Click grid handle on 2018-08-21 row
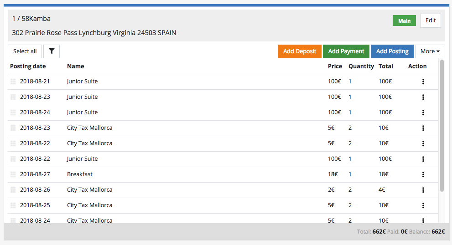The height and width of the screenshot is (245, 452). (x=13, y=82)
